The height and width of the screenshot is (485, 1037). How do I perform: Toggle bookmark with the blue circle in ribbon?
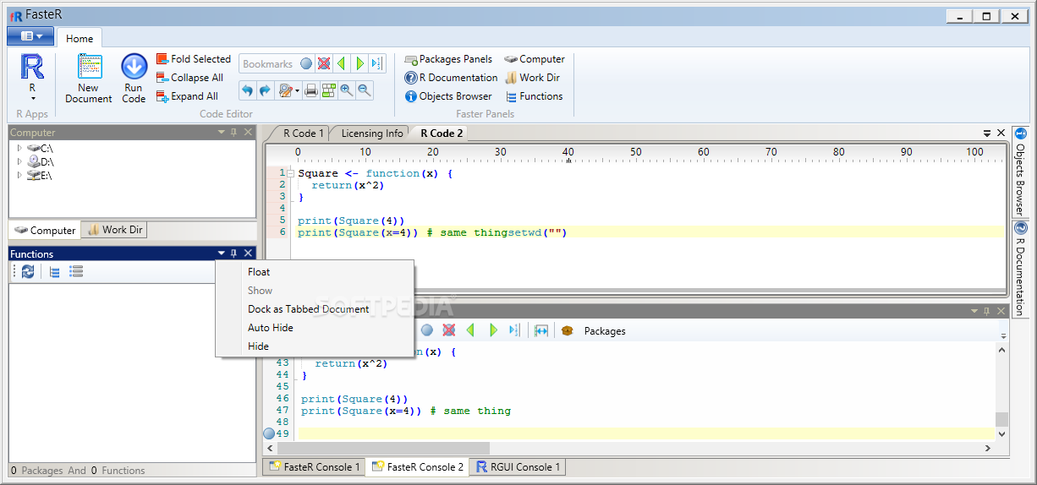[306, 64]
